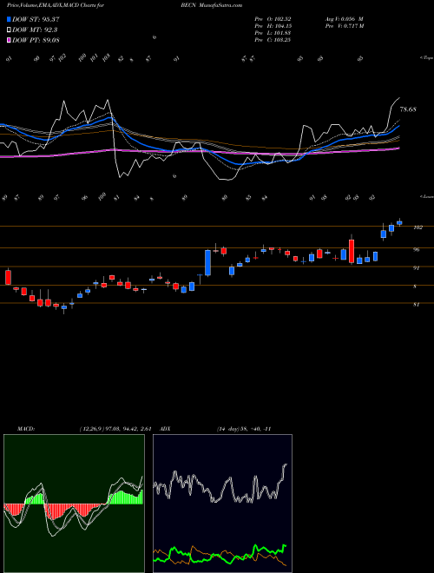Image resolution: width=434 pixels, height=573 pixels.
Task: Click the large blue breakout candlestick at 96
Action: coord(207,262)
